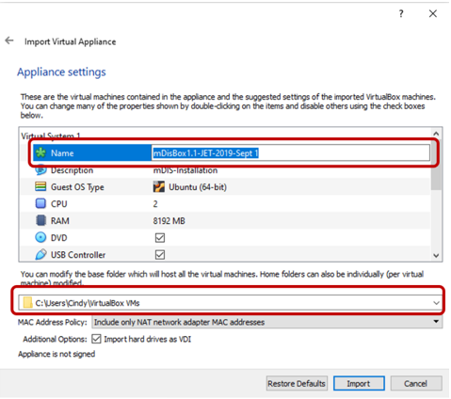Click the settings list scroll down arrow
The image size is (451, 399).
click(436, 255)
